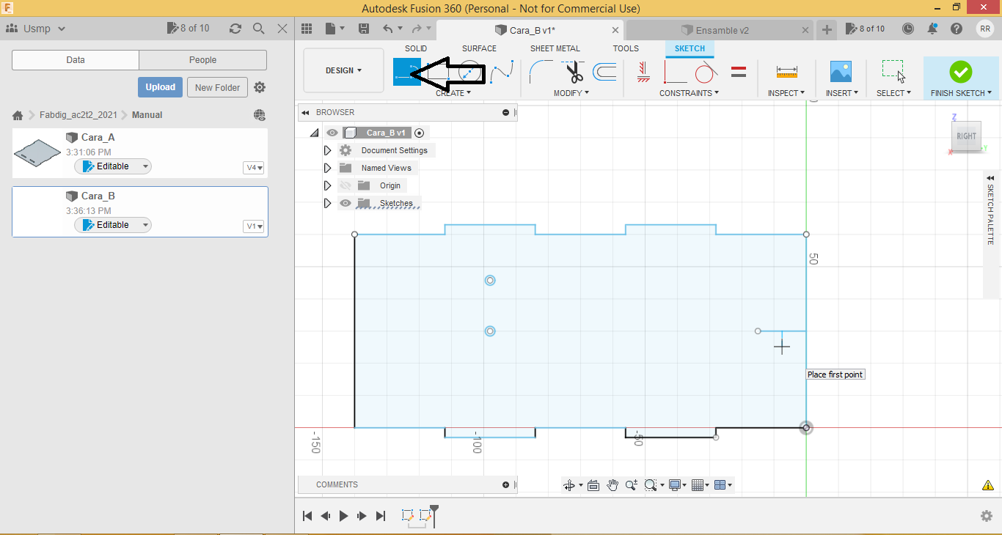Expand the Named Views node

coord(328,168)
